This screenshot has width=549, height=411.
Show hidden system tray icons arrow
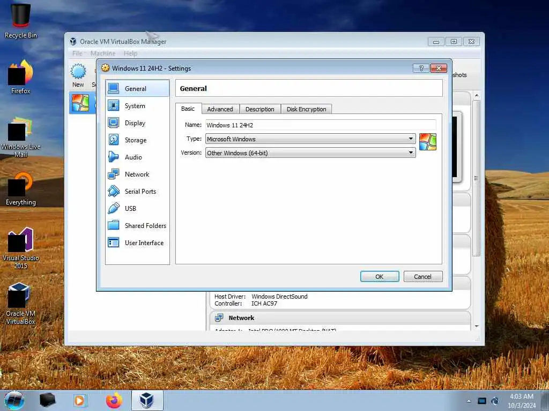[469, 401]
